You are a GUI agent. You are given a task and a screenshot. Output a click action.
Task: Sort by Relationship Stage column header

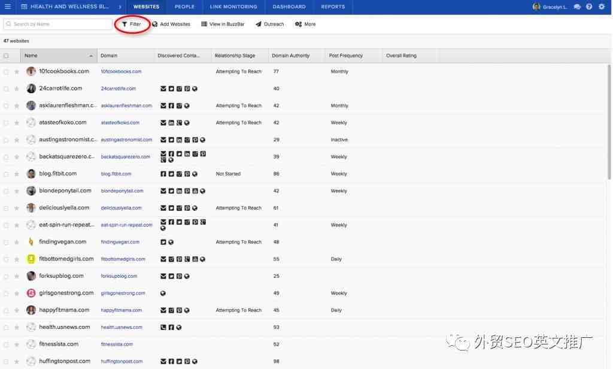[x=235, y=56]
